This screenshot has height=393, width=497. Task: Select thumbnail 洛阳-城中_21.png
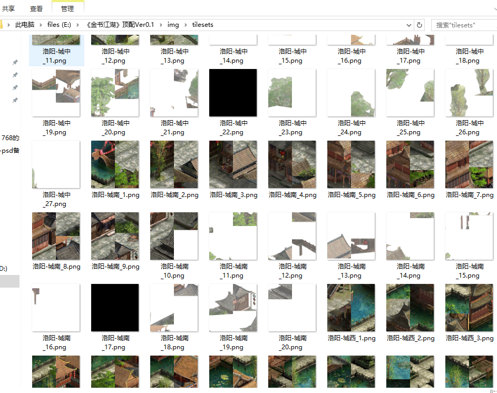[x=174, y=93]
